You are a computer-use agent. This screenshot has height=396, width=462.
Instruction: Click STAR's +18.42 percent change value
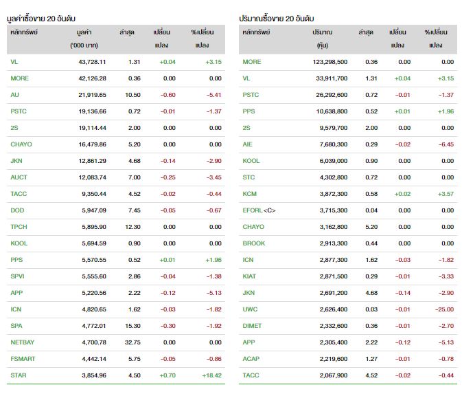212,375
